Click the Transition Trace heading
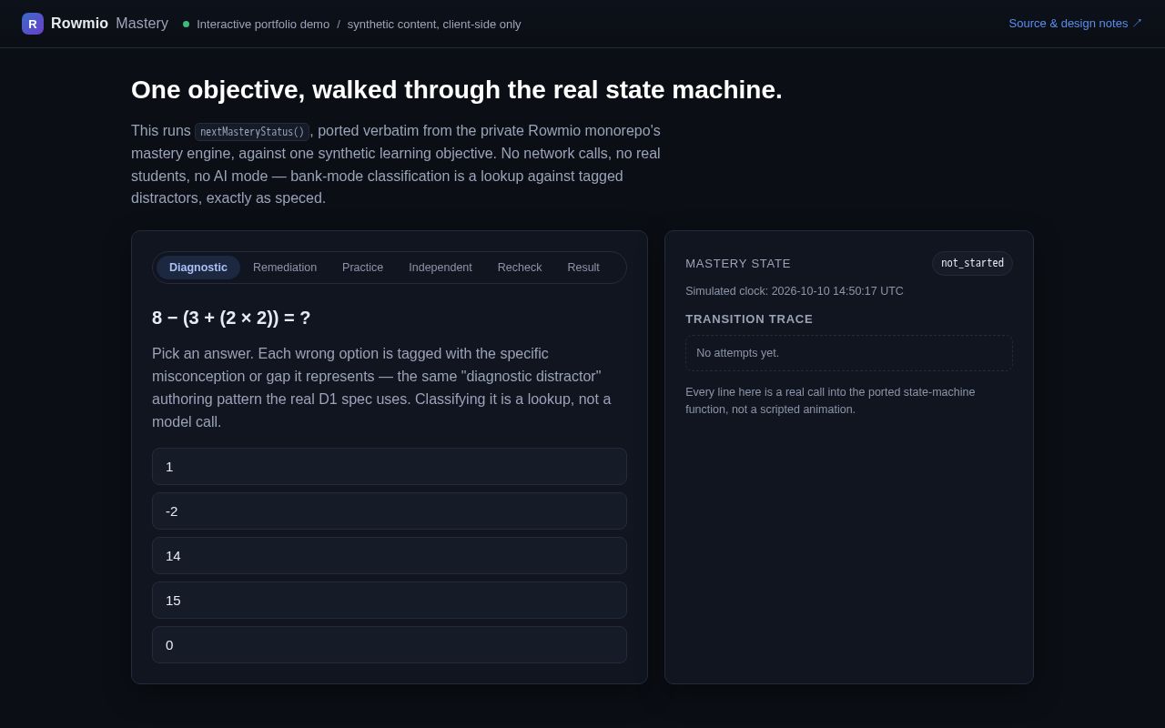Image resolution: width=1165 pixels, height=728 pixels. pyautogui.click(x=749, y=319)
